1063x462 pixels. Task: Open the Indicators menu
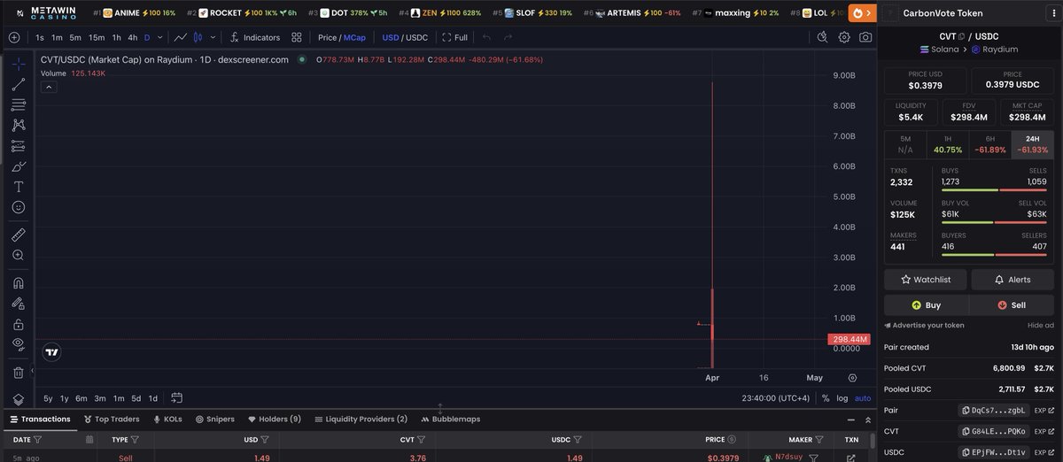click(x=255, y=37)
